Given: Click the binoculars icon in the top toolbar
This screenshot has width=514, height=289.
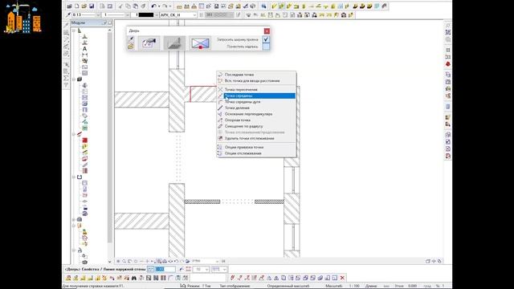Looking at the screenshot, I should point(263,6).
